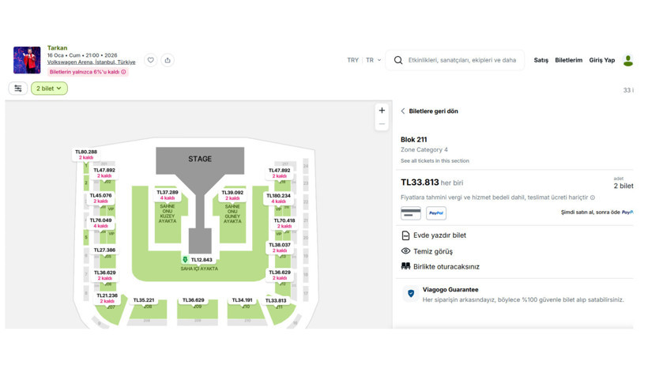Open the filter settings icon
The width and height of the screenshot is (648, 365).
tap(18, 88)
